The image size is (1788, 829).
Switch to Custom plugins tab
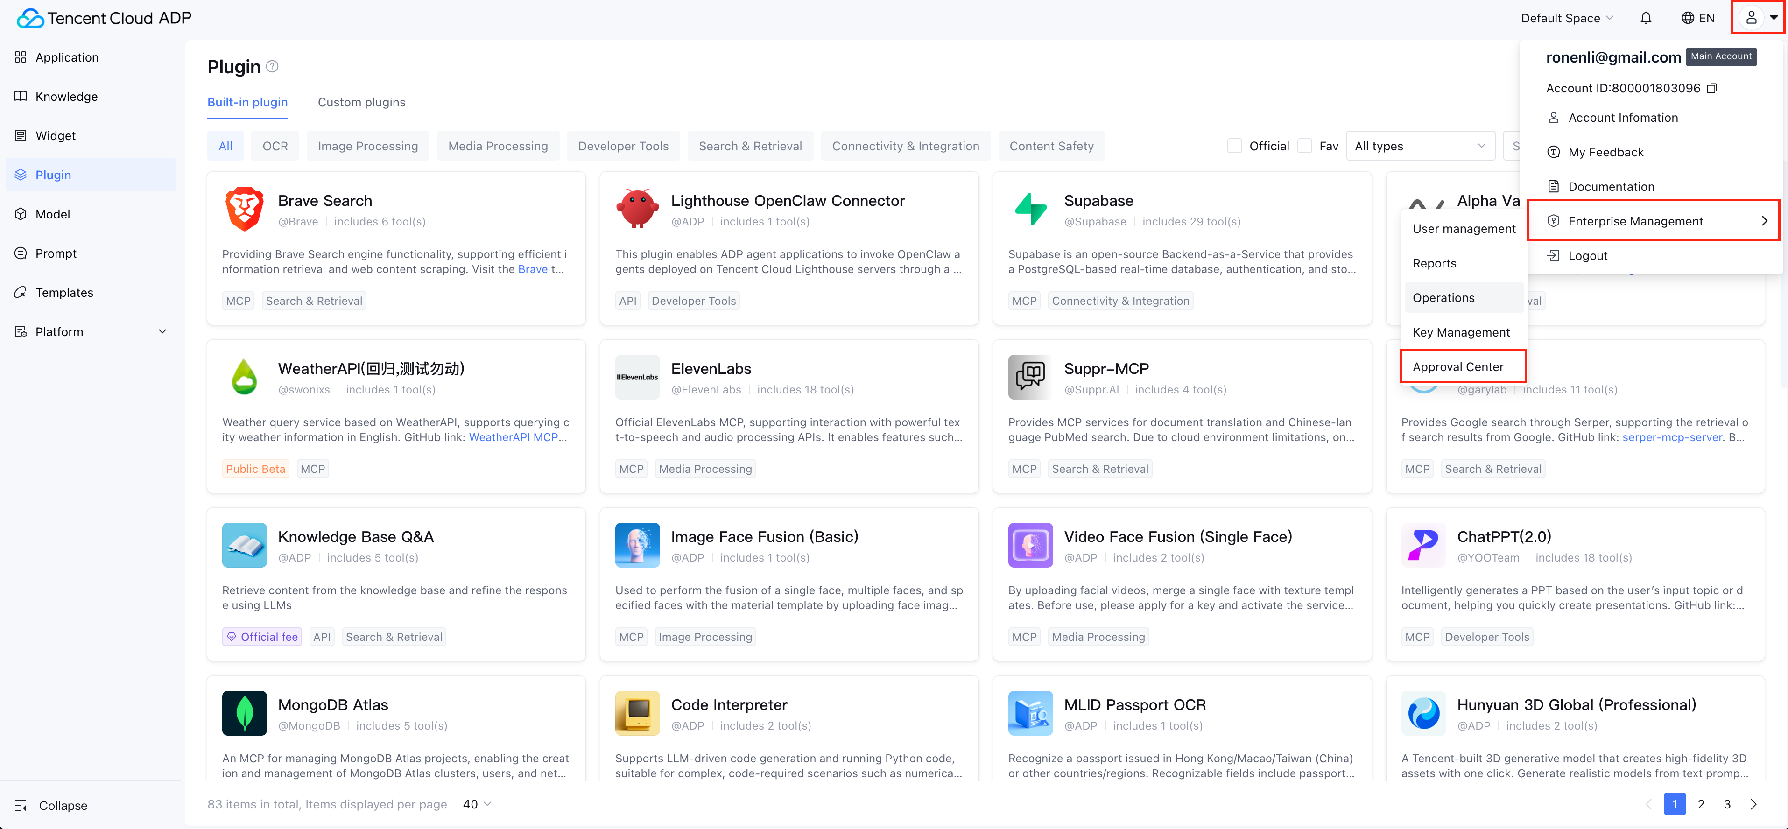361,102
